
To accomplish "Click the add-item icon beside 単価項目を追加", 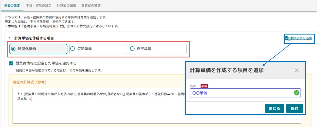I will click(288, 38).
